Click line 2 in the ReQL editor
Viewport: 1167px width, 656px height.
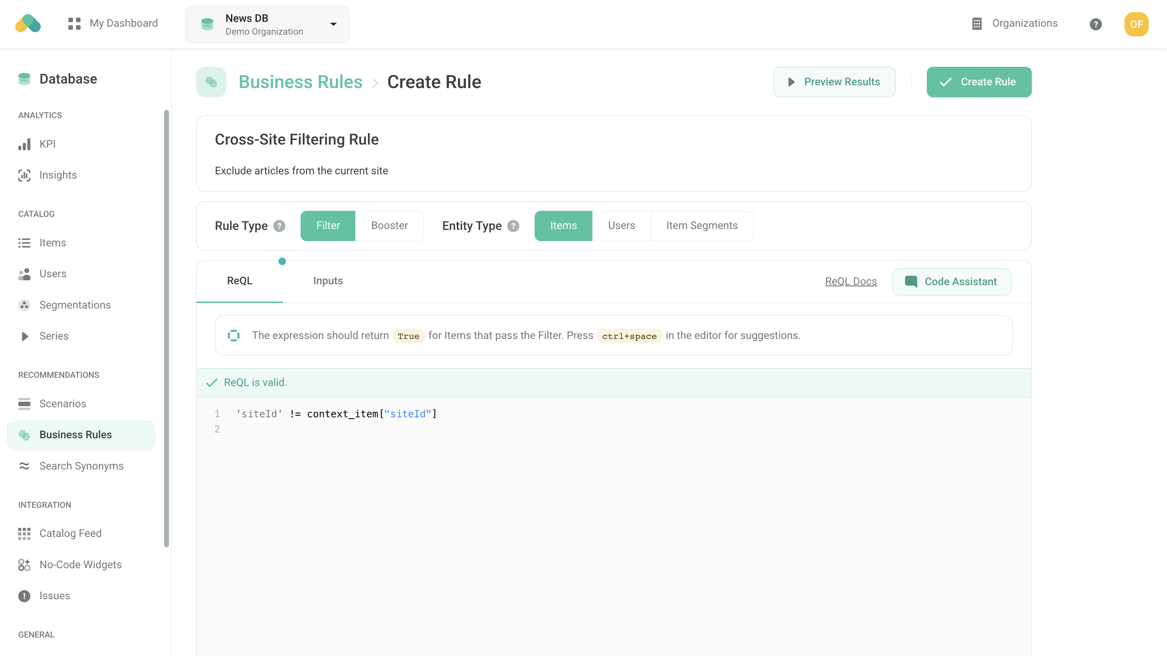point(630,429)
